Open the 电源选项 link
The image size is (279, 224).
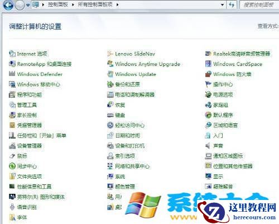tap(223, 94)
